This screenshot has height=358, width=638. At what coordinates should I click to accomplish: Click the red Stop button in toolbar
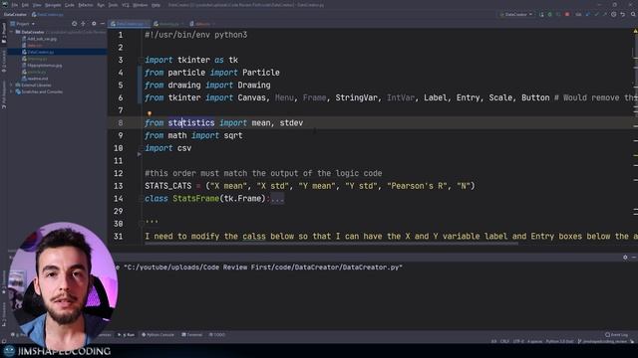tap(567, 14)
